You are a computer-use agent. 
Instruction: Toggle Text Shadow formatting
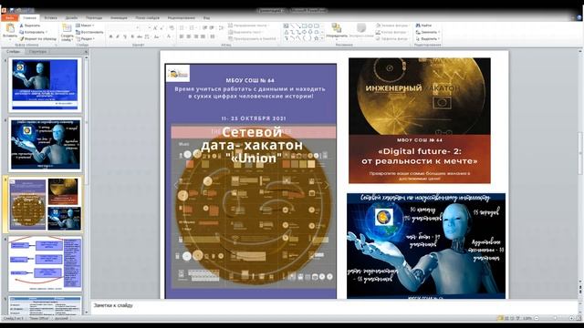tap(132, 36)
